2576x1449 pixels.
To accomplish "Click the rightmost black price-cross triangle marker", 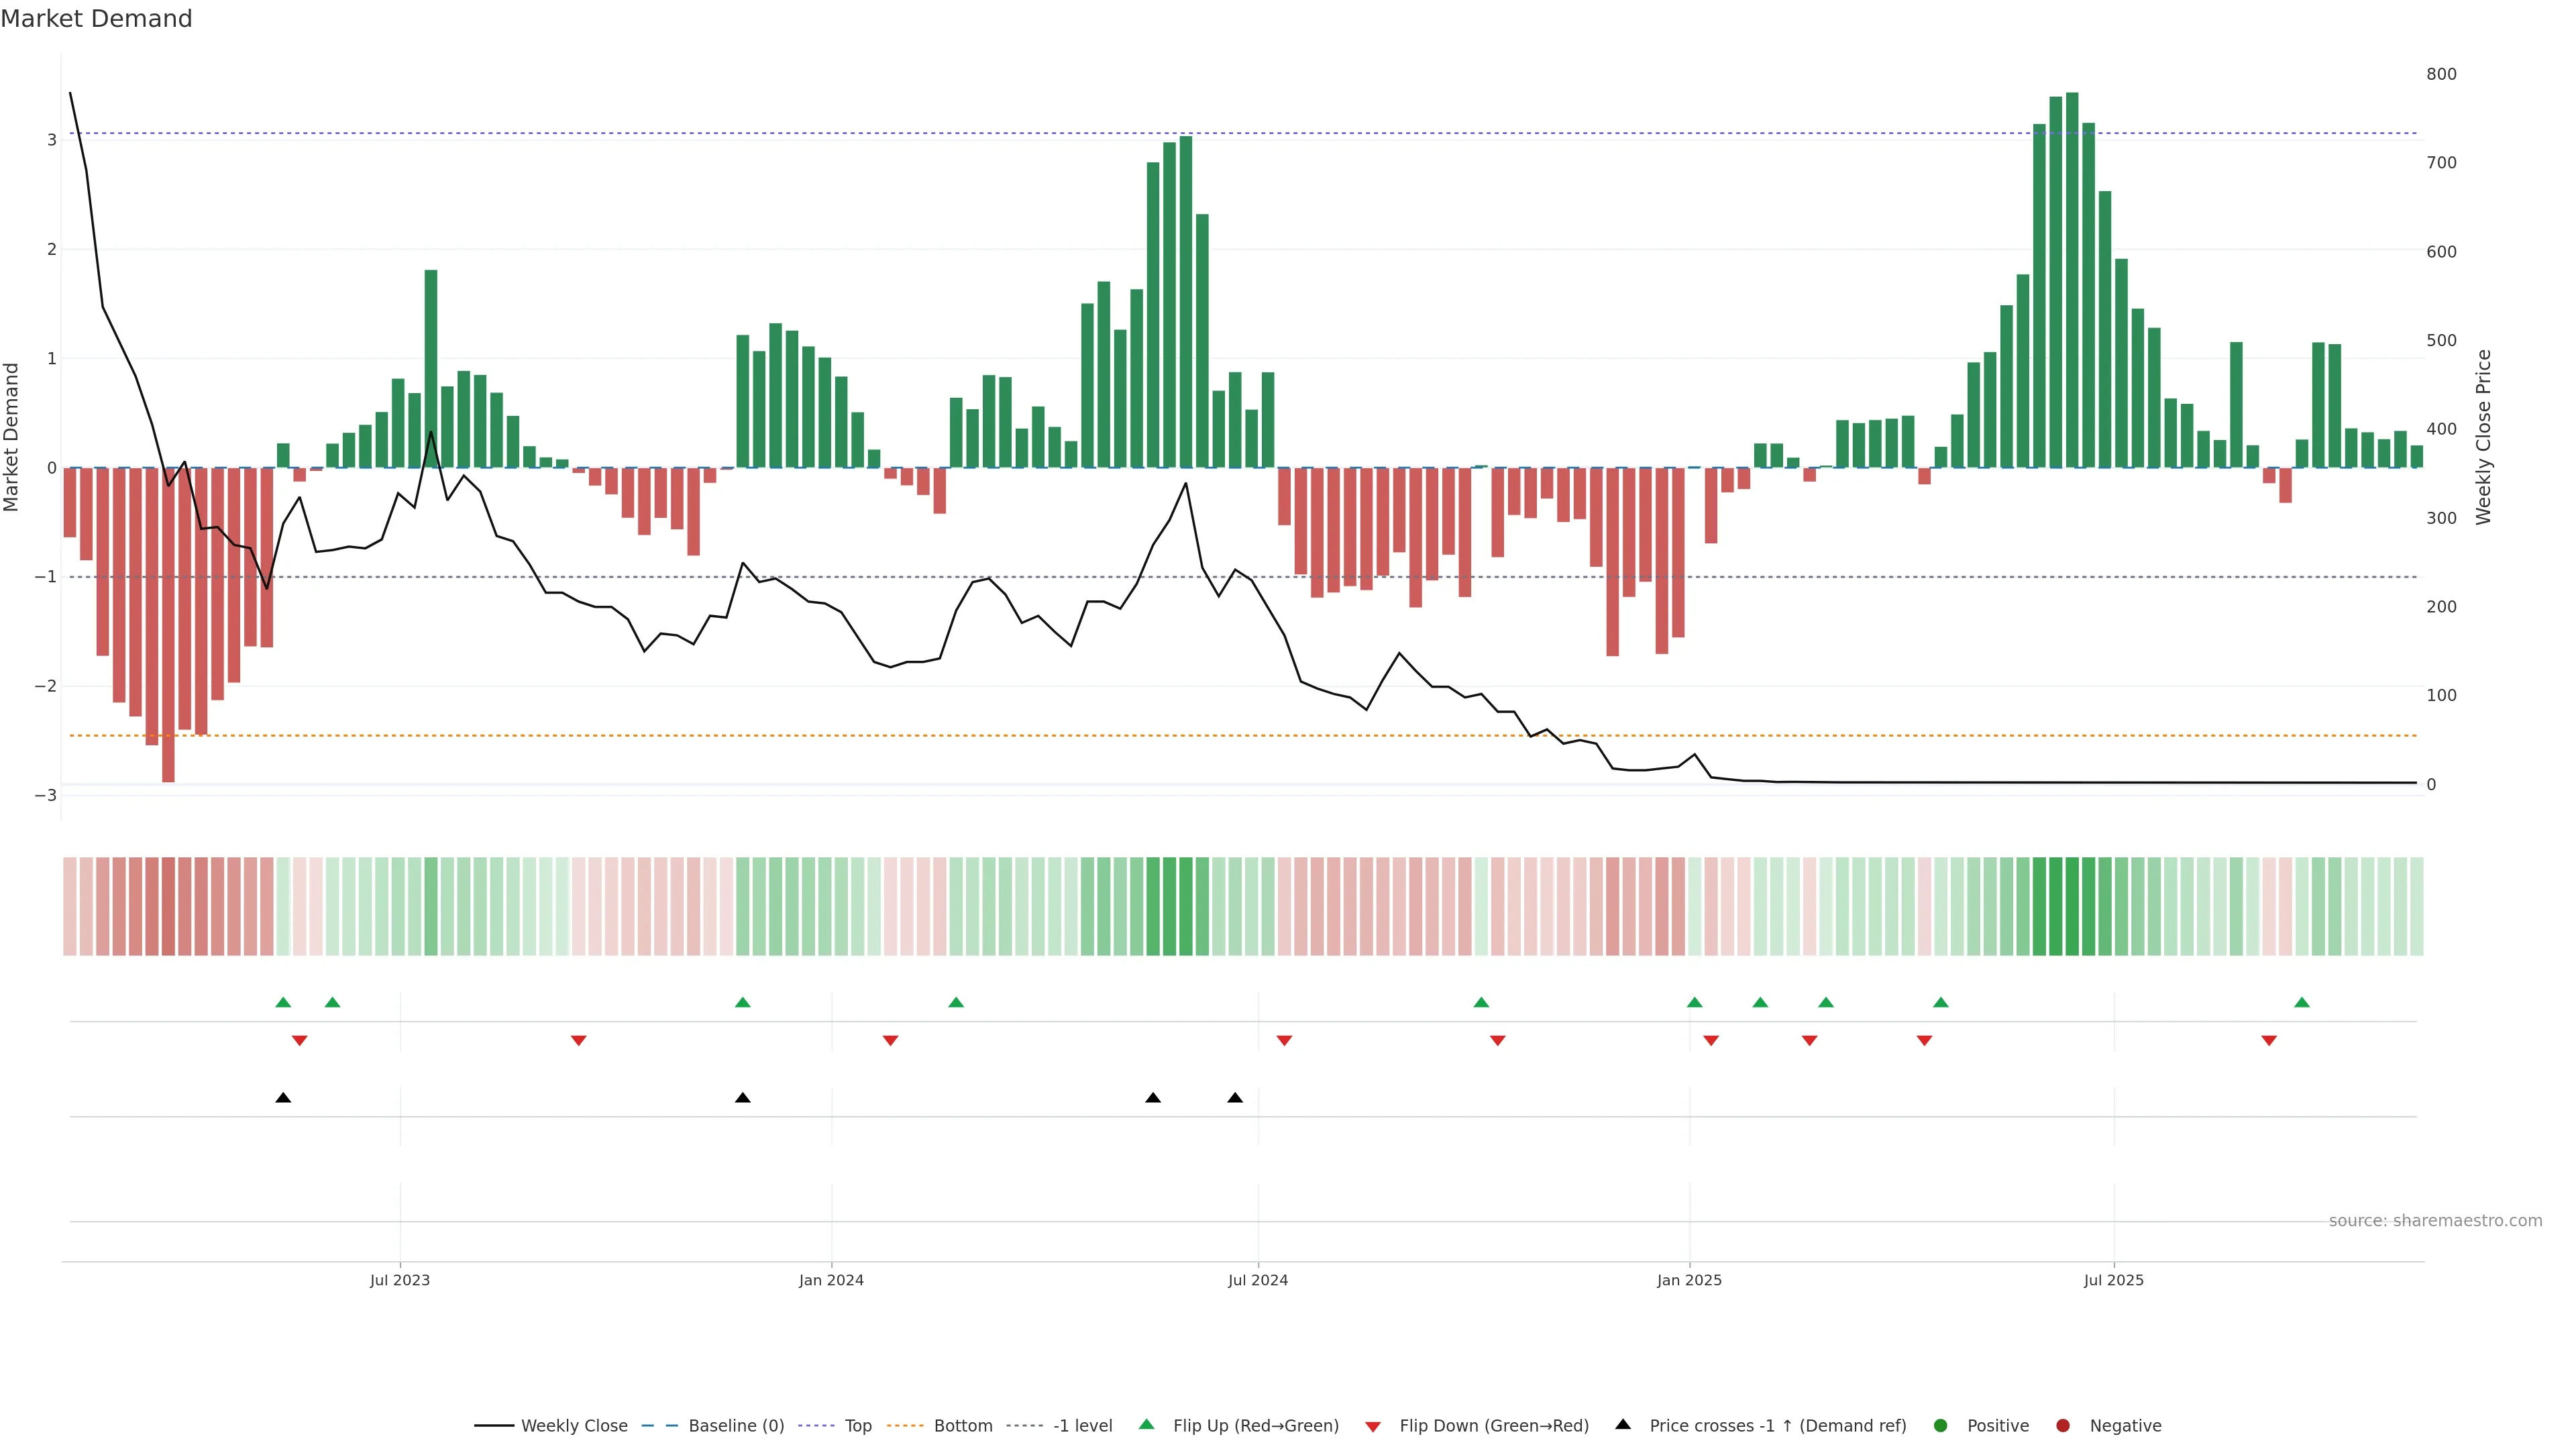I will 1235,1097.
